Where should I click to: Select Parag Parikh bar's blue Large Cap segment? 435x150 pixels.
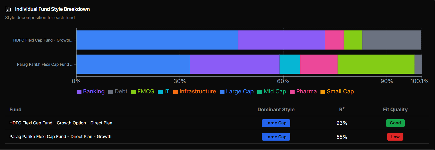[133, 64]
